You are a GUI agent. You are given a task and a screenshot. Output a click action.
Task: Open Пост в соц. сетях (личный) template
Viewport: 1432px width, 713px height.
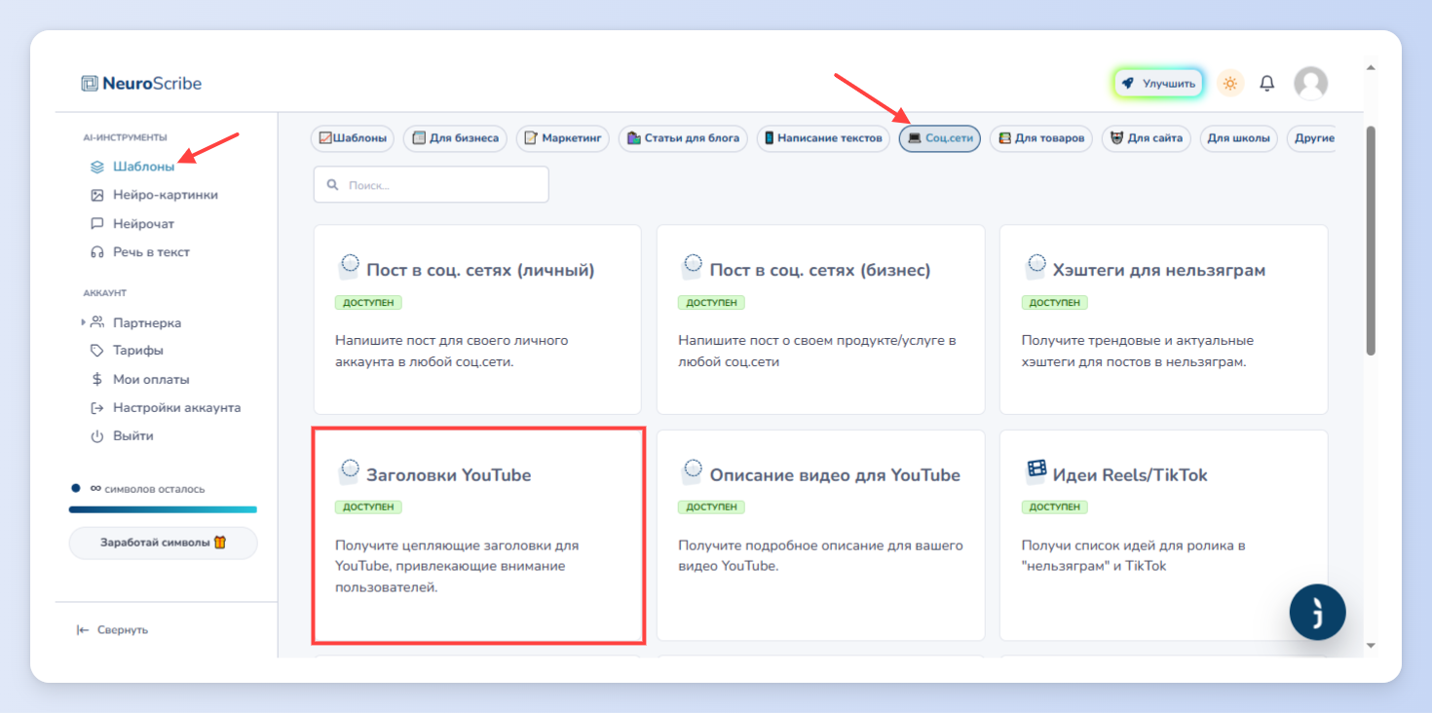point(477,319)
